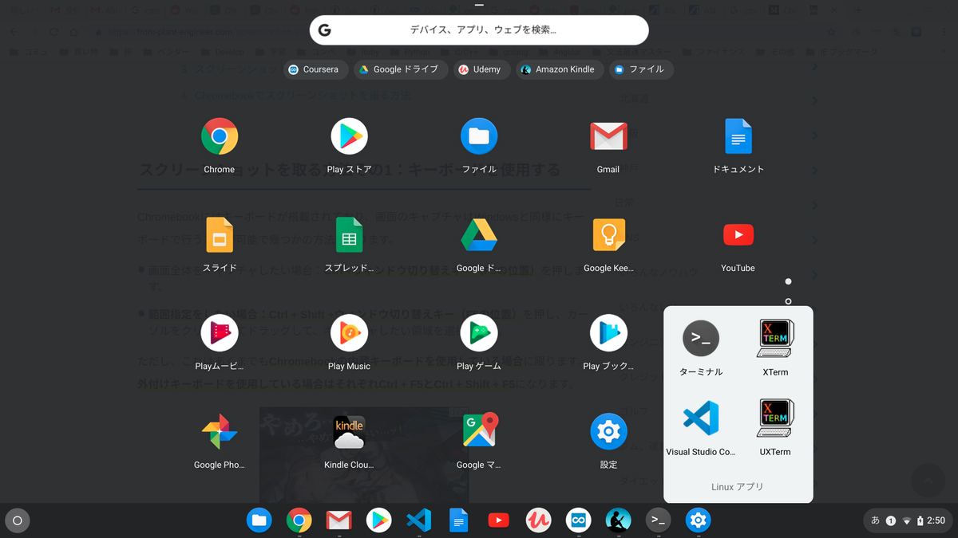
Task: Open the Play ムービー app
Action: [220, 333]
